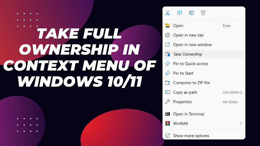
Task: Choose Open in new tab
Action: click(204, 35)
